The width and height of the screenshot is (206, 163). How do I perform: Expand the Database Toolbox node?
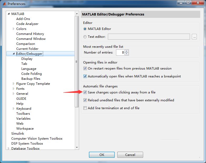coord(8,148)
